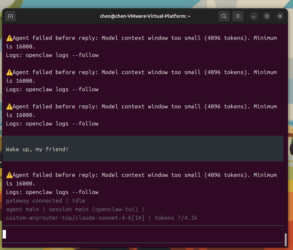Click the warning icon above the "Wake up" message
Viewport: 293px width, 250px height.
[x=9, y=107]
